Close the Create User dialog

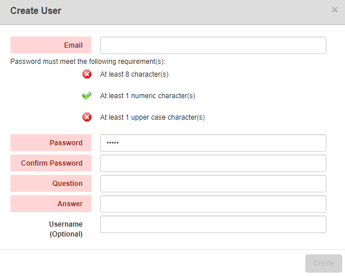click(x=335, y=10)
